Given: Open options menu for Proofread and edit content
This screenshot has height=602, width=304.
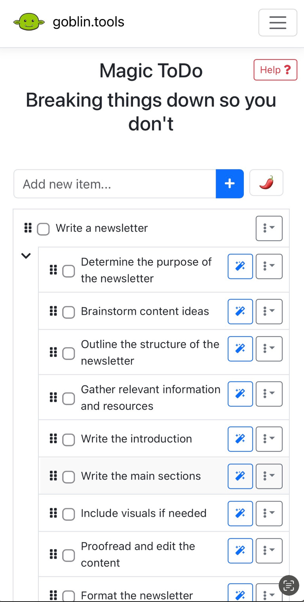Looking at the screenshot, I should pyautogui.click(x=269, y=551).
